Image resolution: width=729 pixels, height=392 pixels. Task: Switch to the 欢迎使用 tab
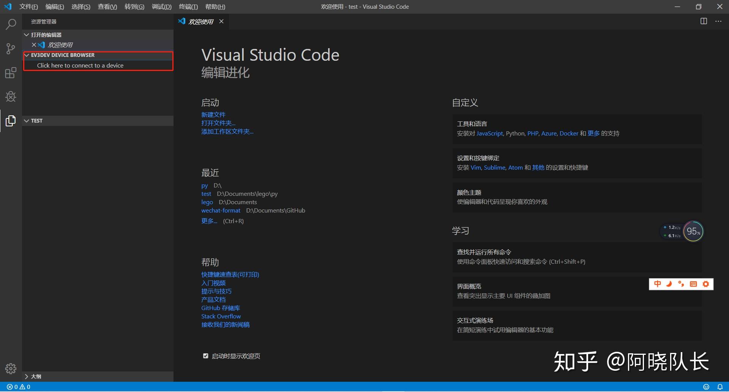[200, 21]
